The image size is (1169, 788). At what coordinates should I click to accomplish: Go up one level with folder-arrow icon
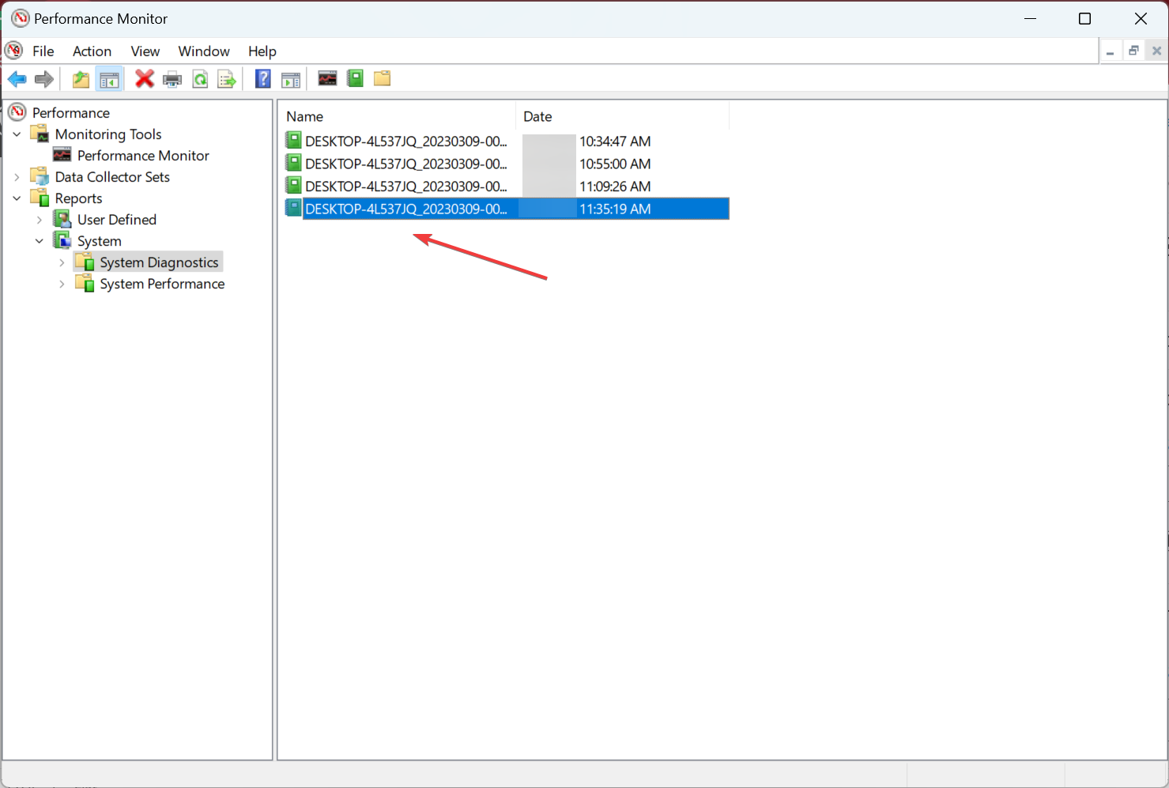tap(81, 79)
